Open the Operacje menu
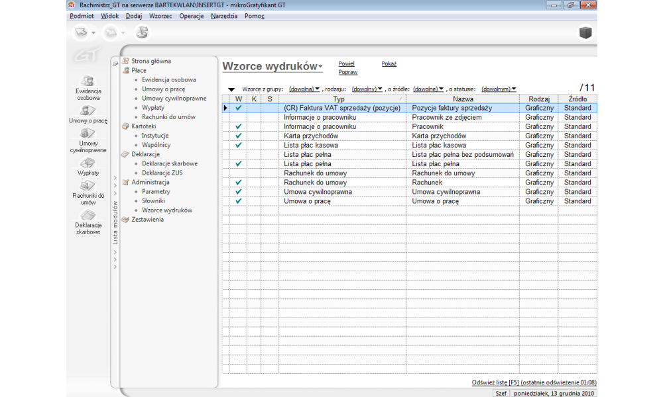Viewport: 663px width, 397px height. click(191, 16)
